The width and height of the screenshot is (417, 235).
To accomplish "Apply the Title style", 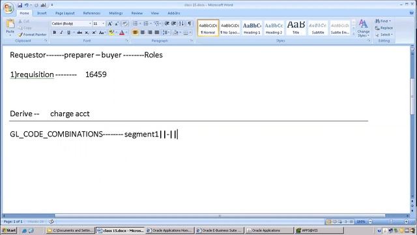I will (296, 27).
